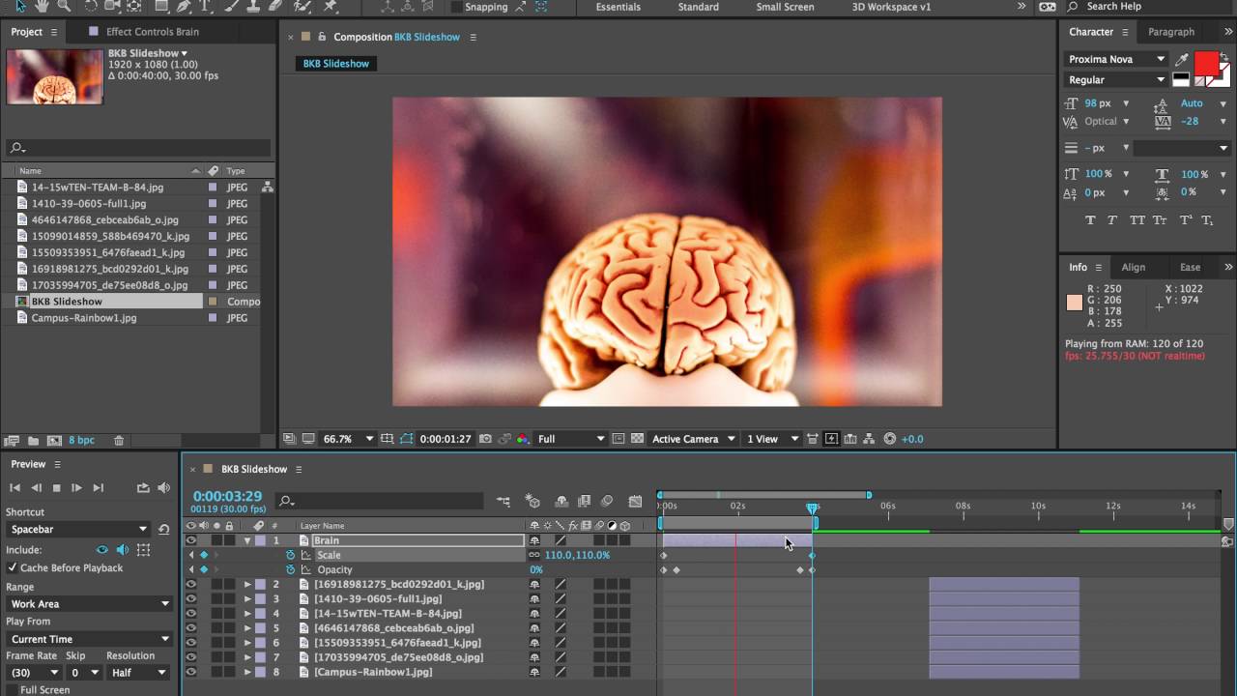Switch to the Align tab
Image resolution: width=1237 pixels, height=696 pixels.
pos(1134,268)
